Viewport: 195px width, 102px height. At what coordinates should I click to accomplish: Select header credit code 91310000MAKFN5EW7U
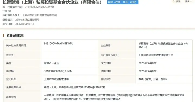click(39, 7)
